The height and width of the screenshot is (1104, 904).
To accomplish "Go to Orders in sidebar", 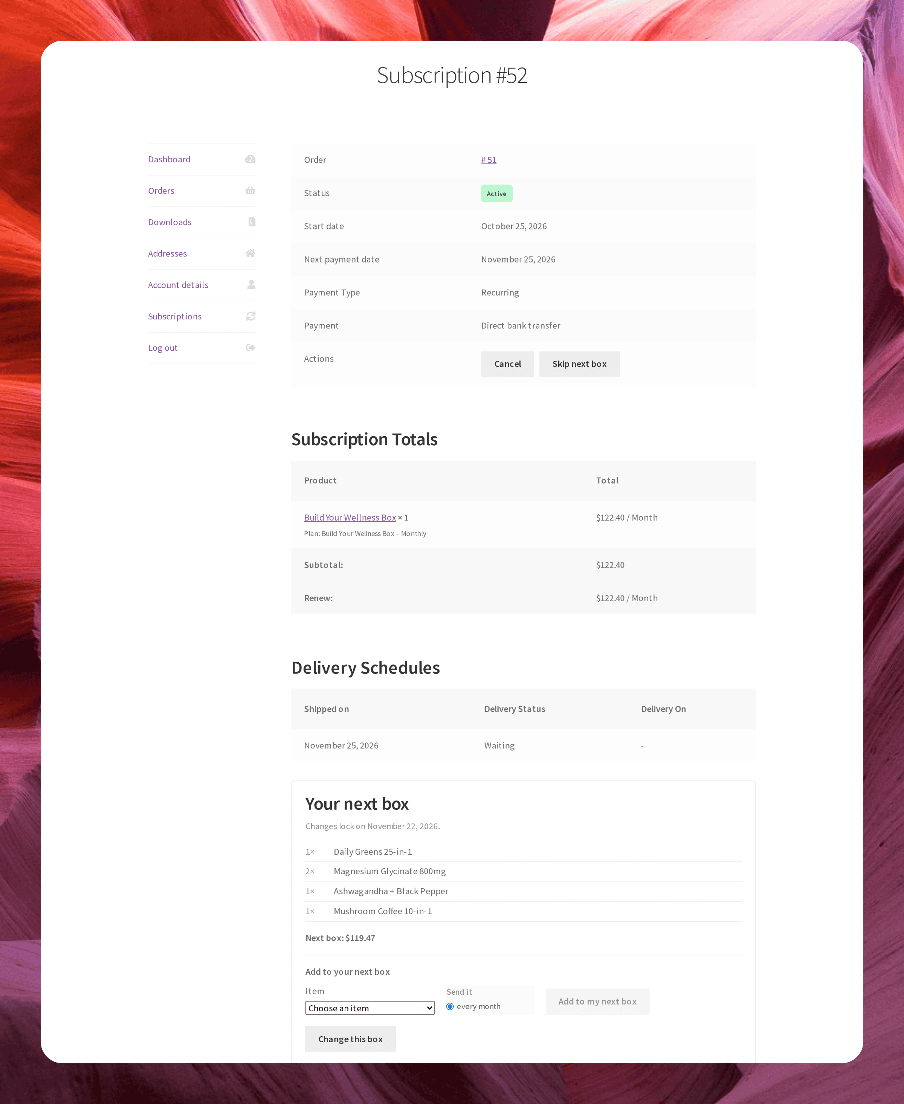I will (161, 191).
